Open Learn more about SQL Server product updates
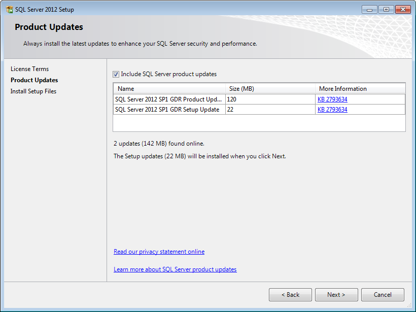Screen dimensions: 416x312 click(175, 269)
